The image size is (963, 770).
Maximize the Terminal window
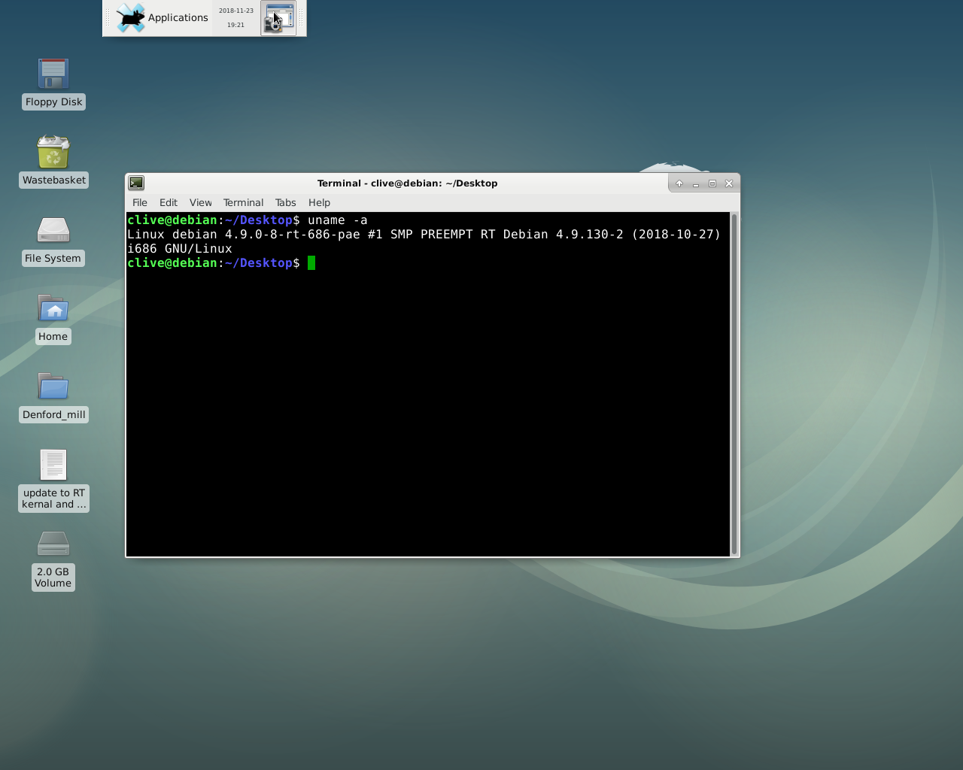point(712,183)
